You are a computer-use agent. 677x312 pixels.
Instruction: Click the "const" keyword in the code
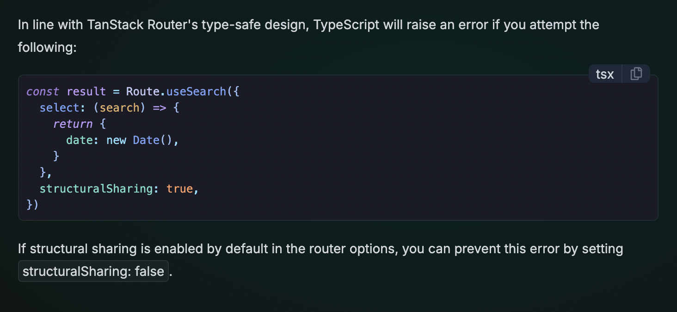(43, 91)
